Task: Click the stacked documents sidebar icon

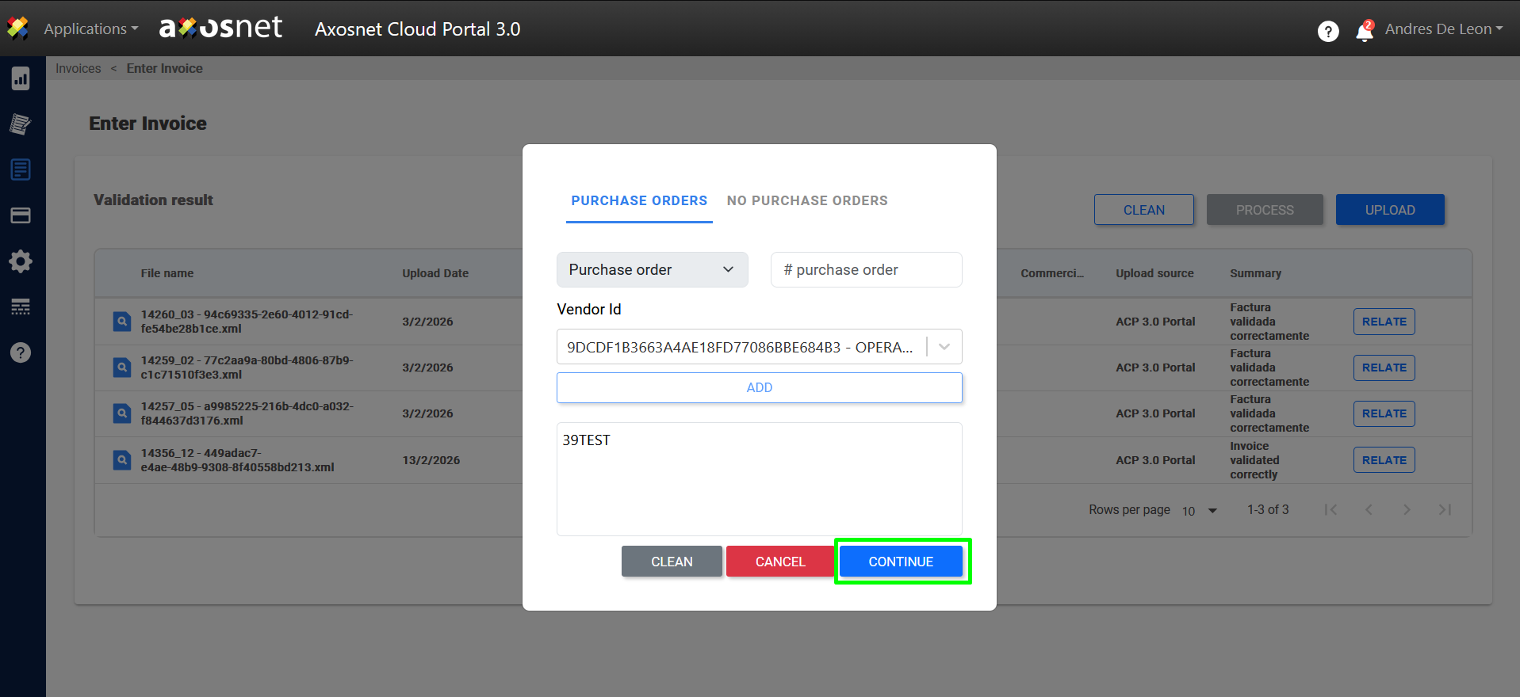Action: click(21, 124)
